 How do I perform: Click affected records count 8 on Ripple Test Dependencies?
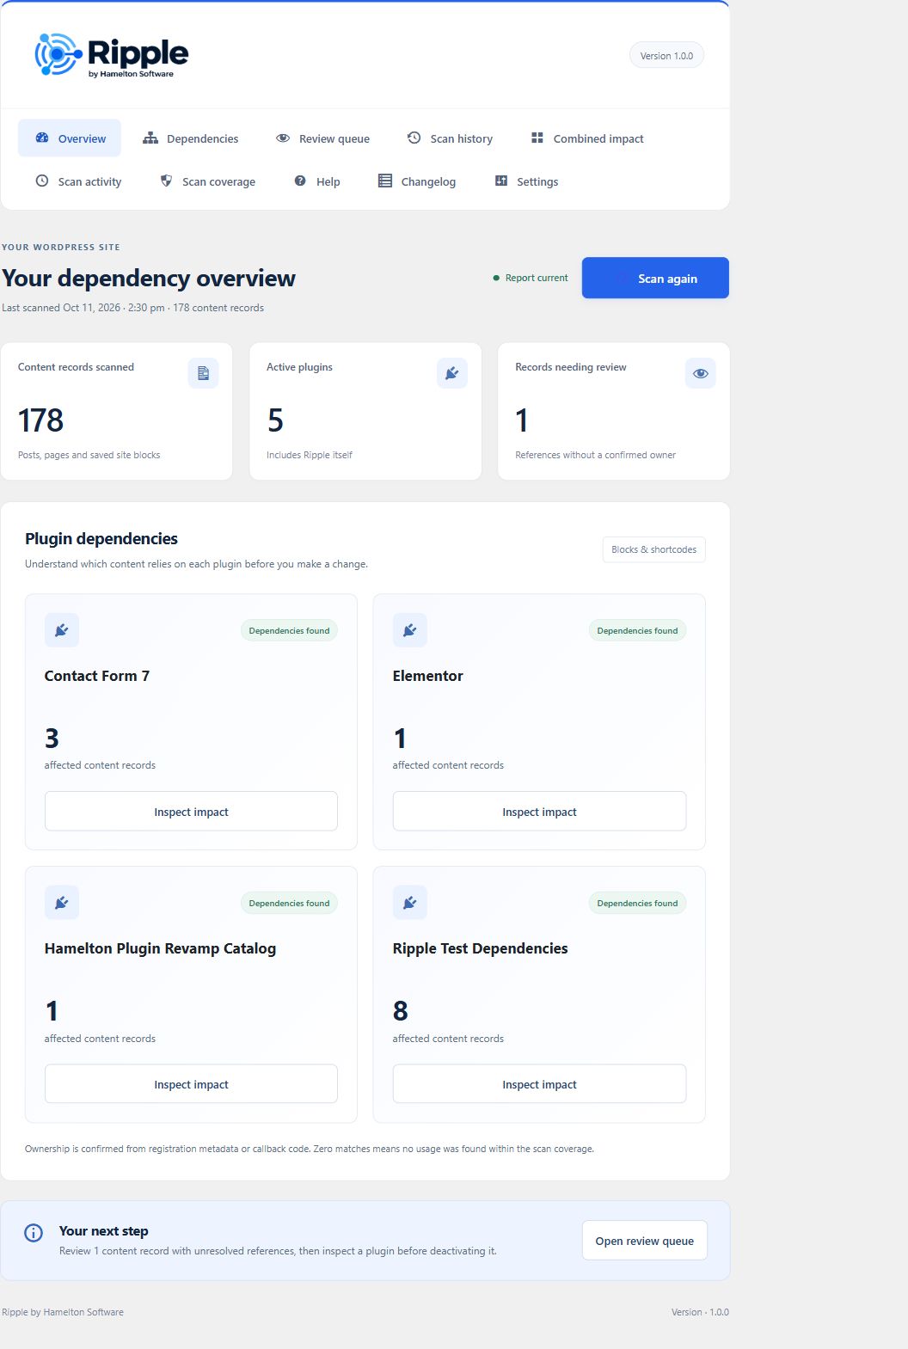pyautogui.click(x=401, y=1011)
